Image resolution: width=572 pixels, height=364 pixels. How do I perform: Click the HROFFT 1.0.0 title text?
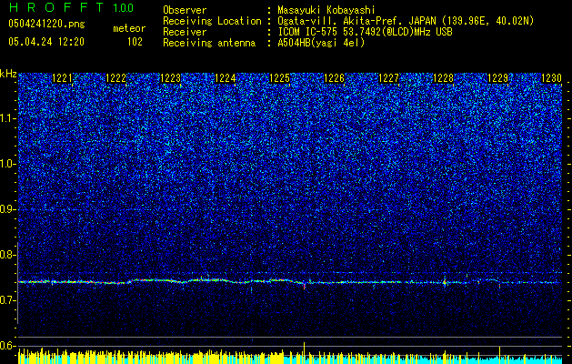(71, 7)
